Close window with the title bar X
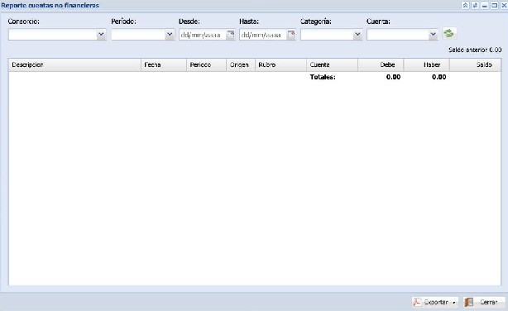Image resolution: width=508 pixels, height=311 pixels. (x=504, y=5)
